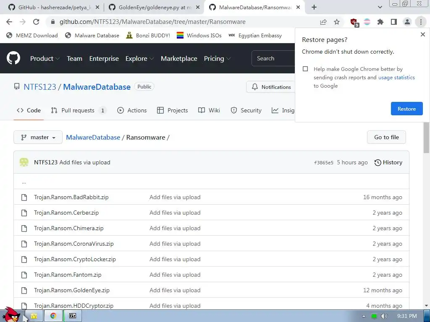Click the Go to file button
This screenshot has height=322, width=430.
tap(386, 137)
